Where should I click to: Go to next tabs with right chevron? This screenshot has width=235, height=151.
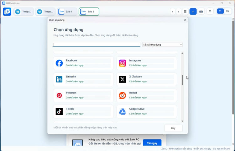pyautogui.click(x=179, y=12)
